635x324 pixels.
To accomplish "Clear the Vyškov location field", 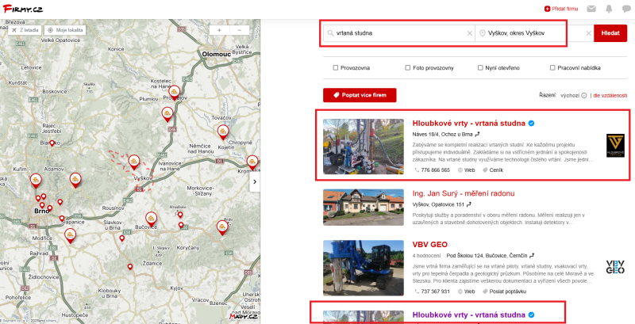I will pyautogui.click(x=589, y=33).
